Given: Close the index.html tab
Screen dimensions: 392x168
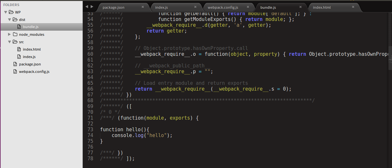Looking at the screenshot, I should point(353,7).
